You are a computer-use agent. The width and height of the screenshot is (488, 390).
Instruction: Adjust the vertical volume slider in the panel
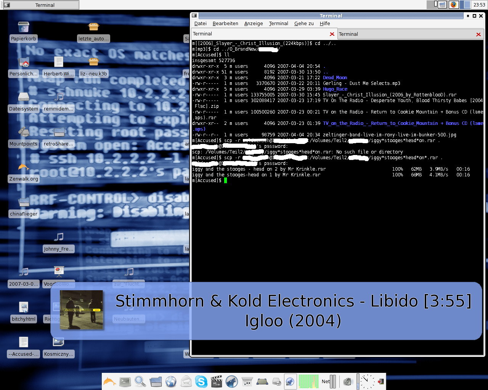358,382
